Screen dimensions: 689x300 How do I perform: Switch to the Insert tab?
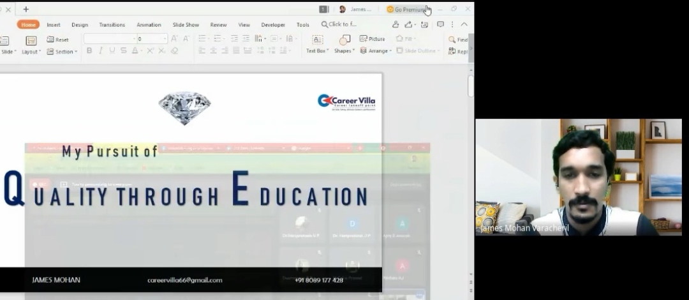point(54,25)
